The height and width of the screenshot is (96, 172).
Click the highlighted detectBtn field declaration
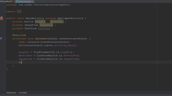pos(57,22)
